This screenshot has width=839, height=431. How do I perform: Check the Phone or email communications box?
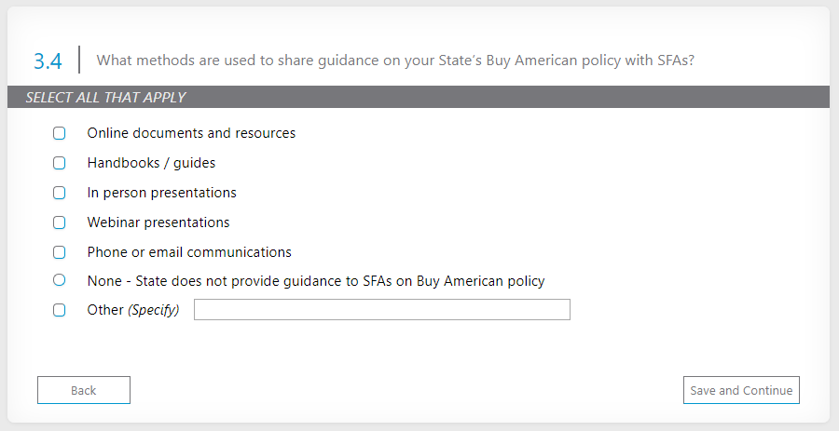[x=60, y=252]
